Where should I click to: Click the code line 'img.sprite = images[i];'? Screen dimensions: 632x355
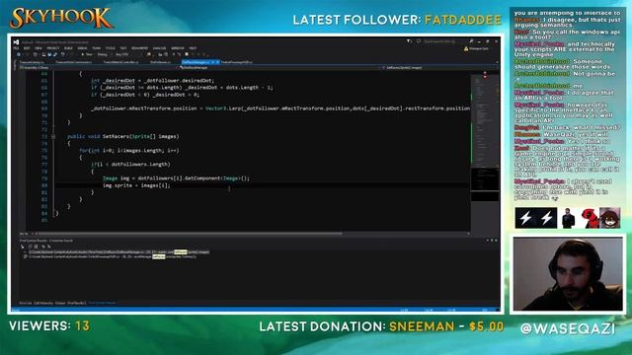tap(136, 185)
